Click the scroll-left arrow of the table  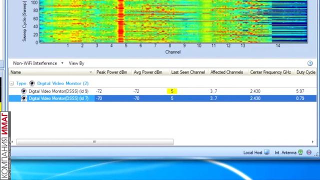point(12,142)
